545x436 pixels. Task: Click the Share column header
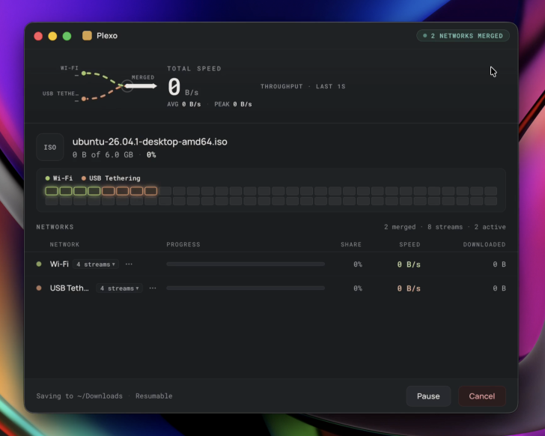351,244
